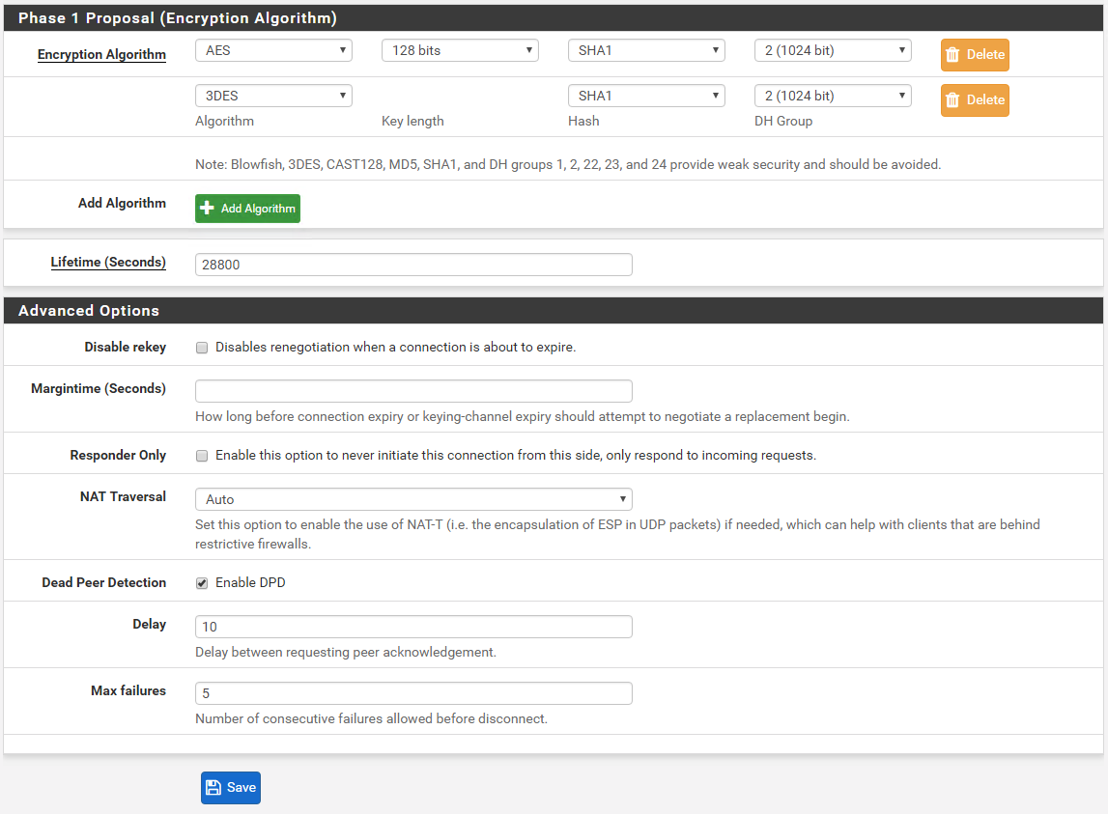Click the Lifetime (Seconds) label
This screenshot has width=1108, height=814.
click(x=108, y=263)
